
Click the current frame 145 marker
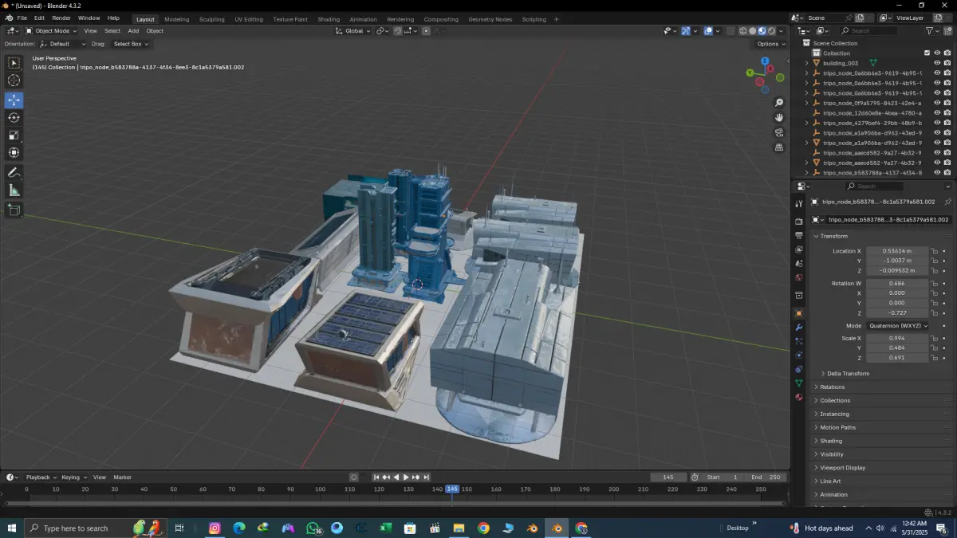[x=452, y=489]
